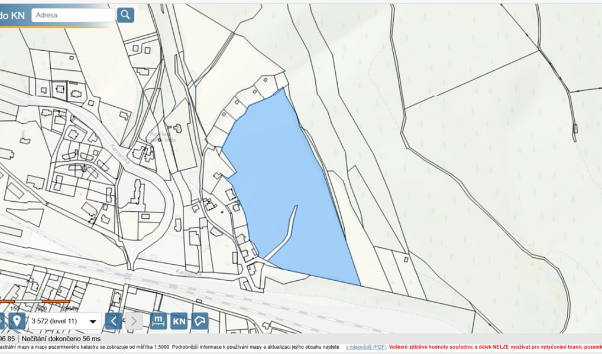Click the location pin icon
The width and height of the screenshot is (602, 354).
point(17,321)
